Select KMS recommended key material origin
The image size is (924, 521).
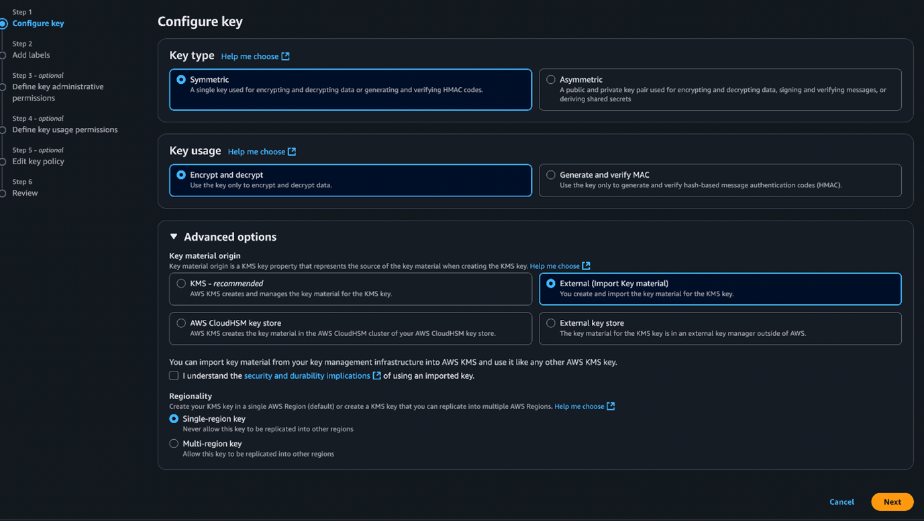coord(181,284)
